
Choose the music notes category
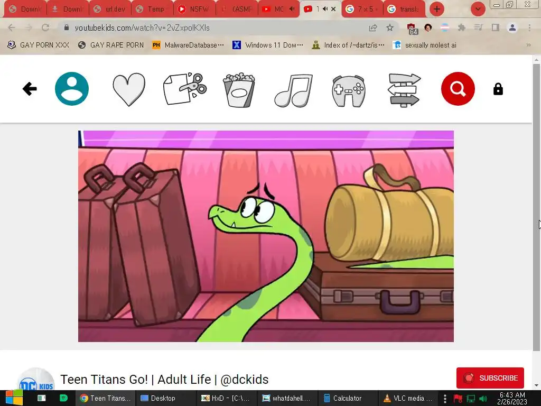[294, 90]
